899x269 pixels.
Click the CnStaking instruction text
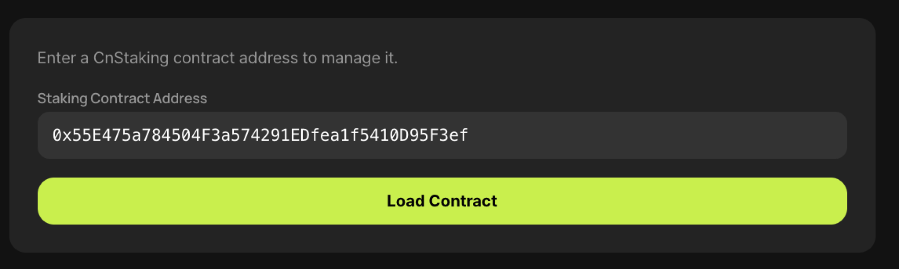point(218,57)
